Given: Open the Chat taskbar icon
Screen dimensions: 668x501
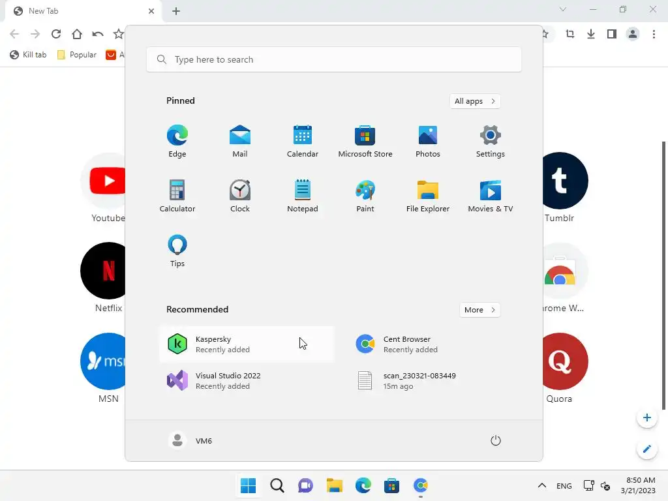Looking at the screenshot, I should 305,485.
